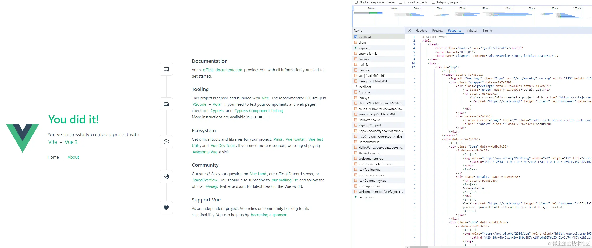Select the pinia.js?v=b6b2b461 request
This screenshot has width=592, height=248.
coord(379,81)
